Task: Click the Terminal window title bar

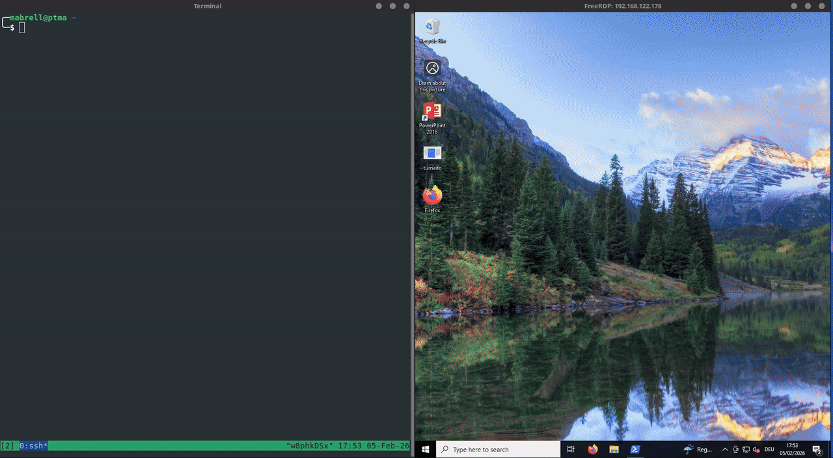Action: pyautogui.click(x=207, y=6)
